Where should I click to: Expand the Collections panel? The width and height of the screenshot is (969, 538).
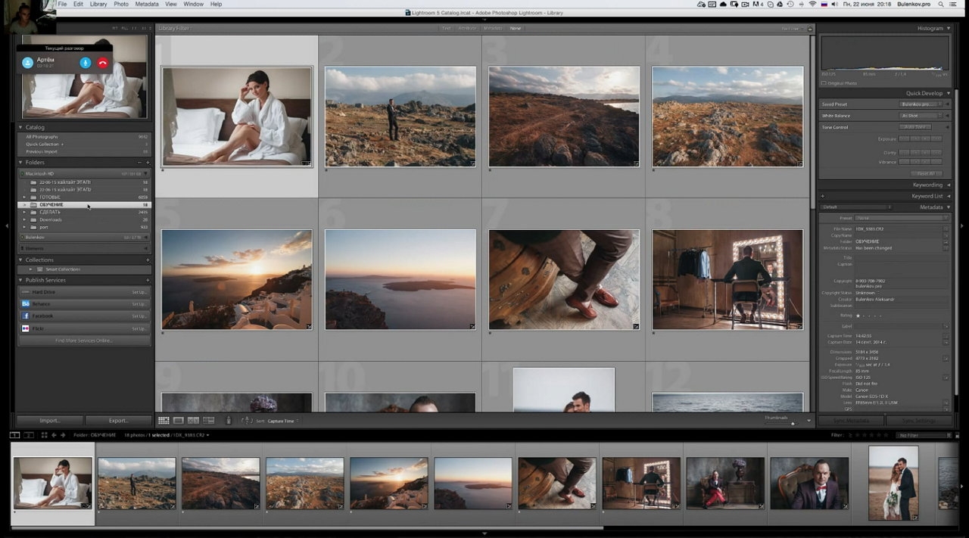[x=20, y=260]
